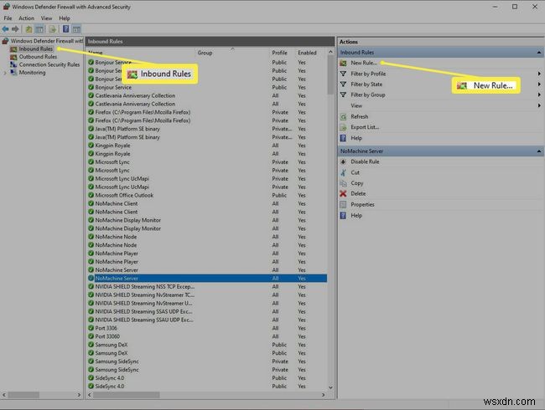Image resolution: width=545 pixels, height=410 pixels.
Task: Open the Filter by Group submenu arrow
Action: click(539, 95)
